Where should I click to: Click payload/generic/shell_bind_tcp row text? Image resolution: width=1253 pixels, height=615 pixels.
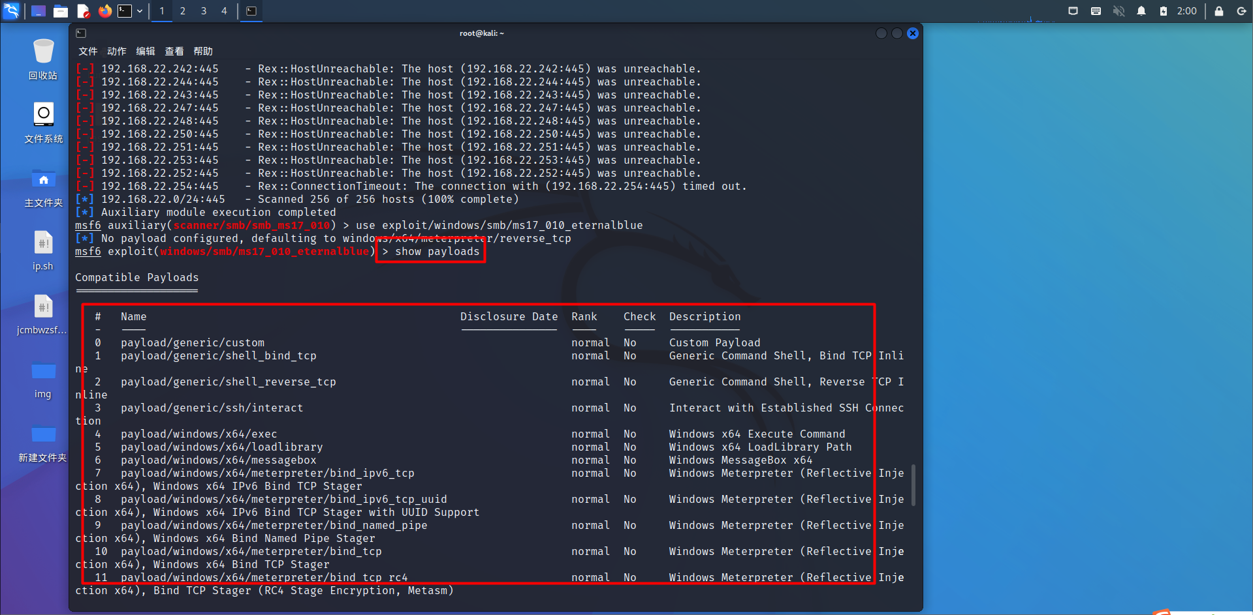pos(219,356)
